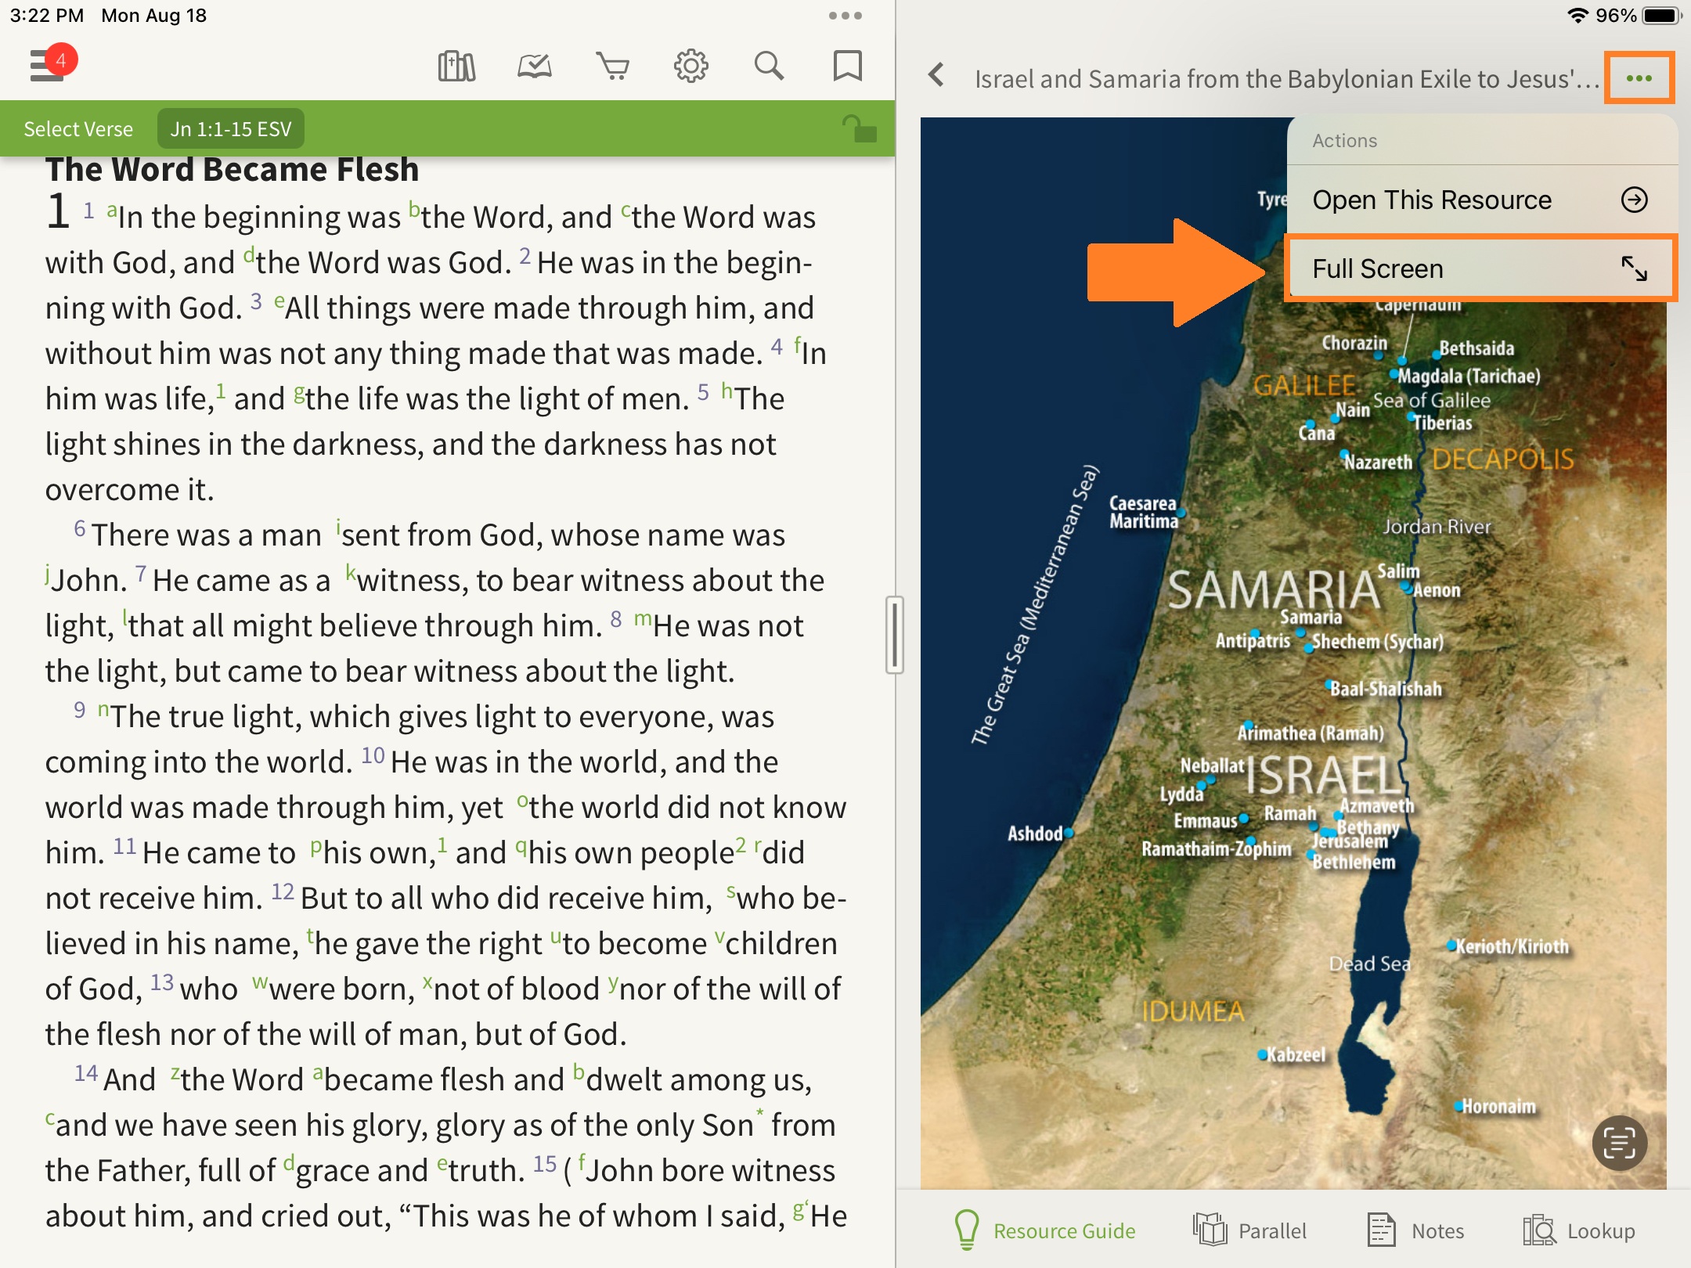
Task: Switch to Lookup tab
Action: pyautogui.click(x=1578, y=1230)
